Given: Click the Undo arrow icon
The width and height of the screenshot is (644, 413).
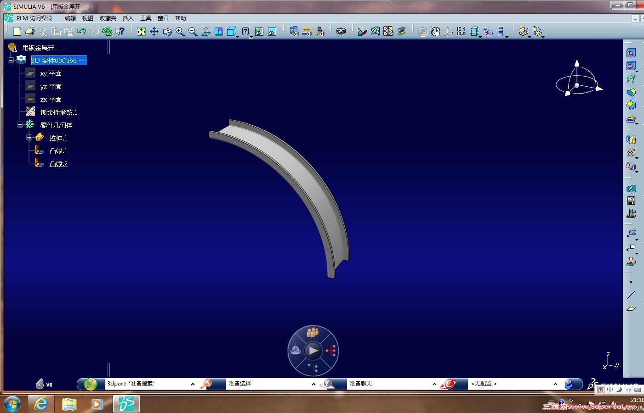Looking at the screenshot, I should pos(81,31).
